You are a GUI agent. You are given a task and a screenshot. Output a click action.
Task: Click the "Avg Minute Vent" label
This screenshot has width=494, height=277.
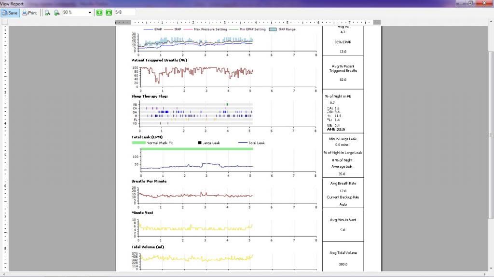click(x=343, y=220)
